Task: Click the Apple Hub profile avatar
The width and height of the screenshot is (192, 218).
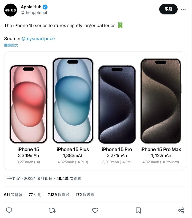Action: point(11,10)
